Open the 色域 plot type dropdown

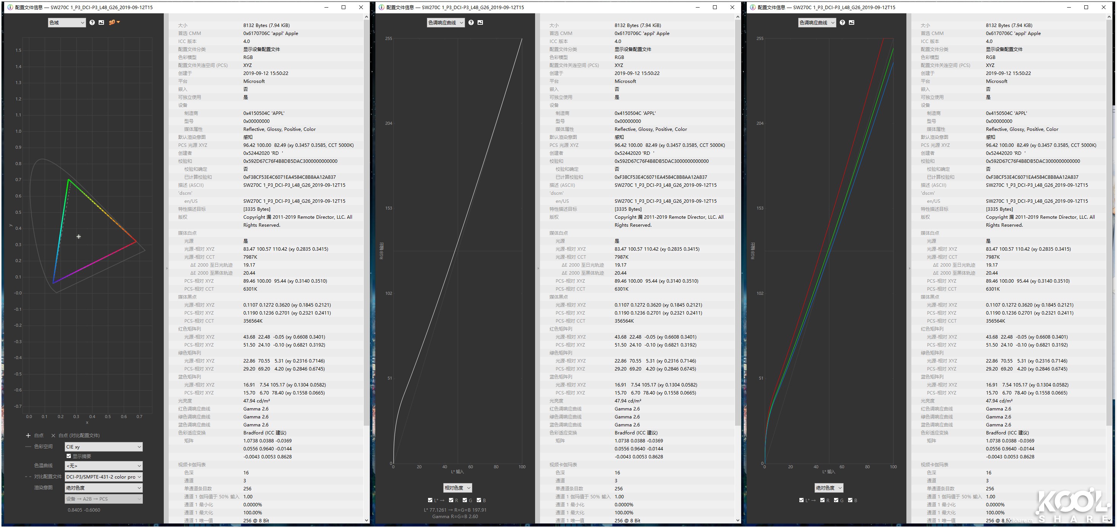point(67,22)
